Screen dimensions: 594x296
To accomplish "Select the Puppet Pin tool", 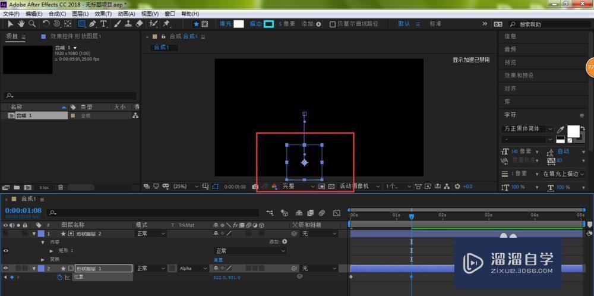I will click(x=166, y=24).
